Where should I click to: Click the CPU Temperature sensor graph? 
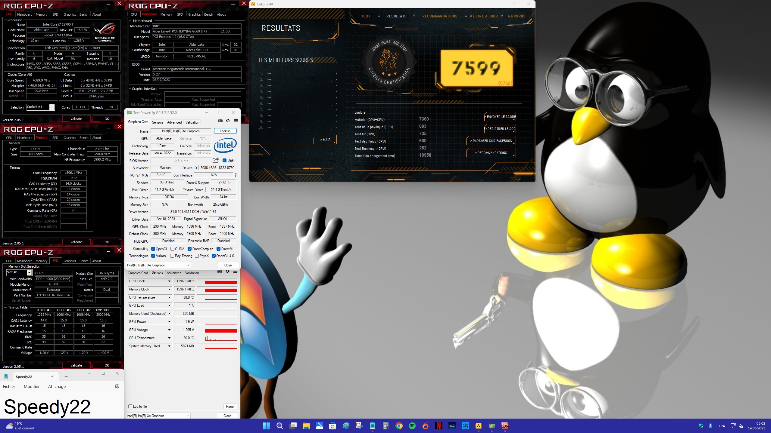217,338
